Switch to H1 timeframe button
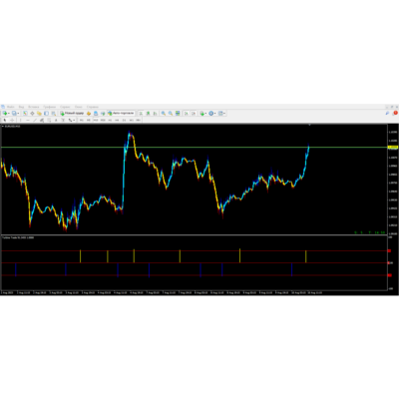The width and height of the screenshot is (399, 399). (x=110, y=120)
